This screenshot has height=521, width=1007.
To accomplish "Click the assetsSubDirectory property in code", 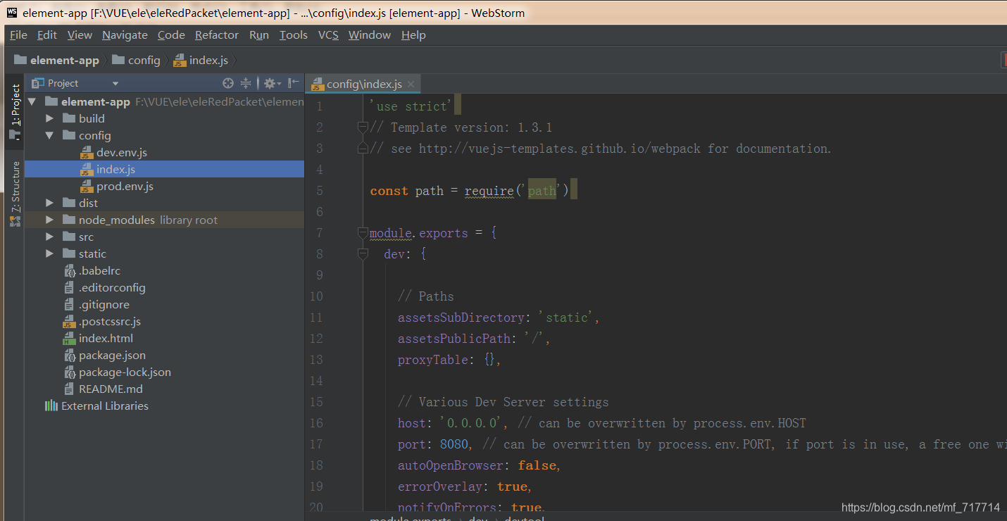I will tap(461, 318).
